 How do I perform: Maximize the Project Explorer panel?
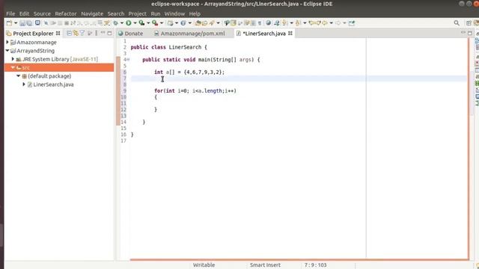pos(110,33)
